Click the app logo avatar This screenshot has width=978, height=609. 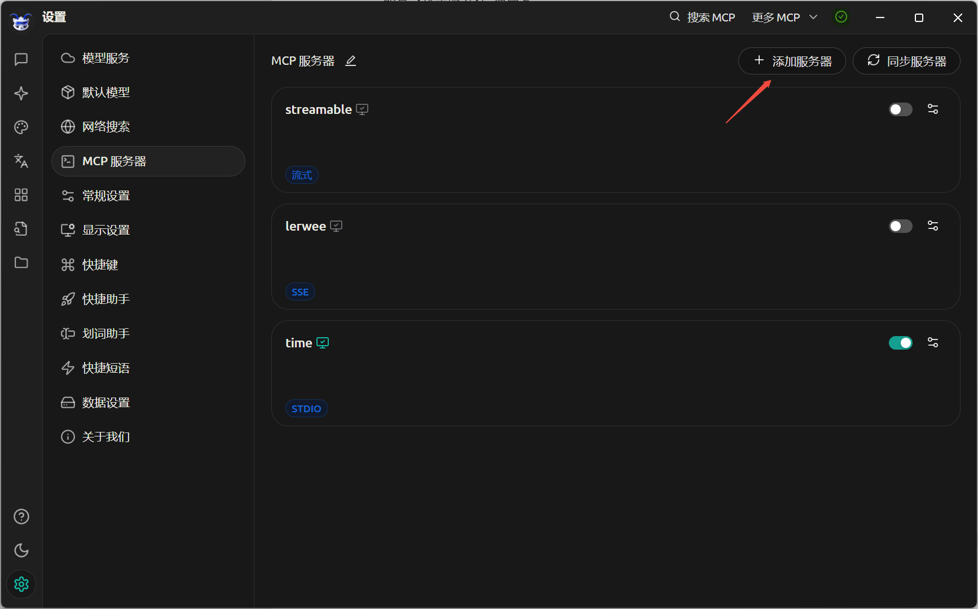[x=21, y=21]
